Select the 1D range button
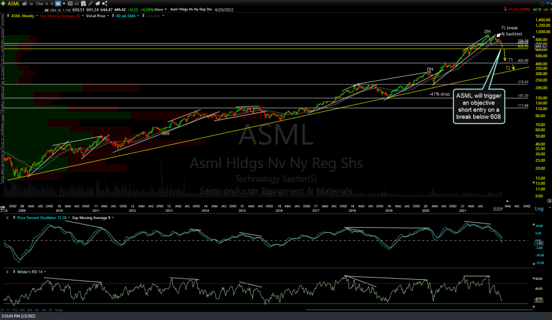Screen dimensions: 552x320 point(51,310)
